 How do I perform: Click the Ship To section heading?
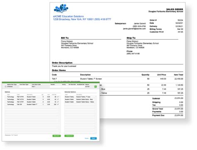pos(131,38)
